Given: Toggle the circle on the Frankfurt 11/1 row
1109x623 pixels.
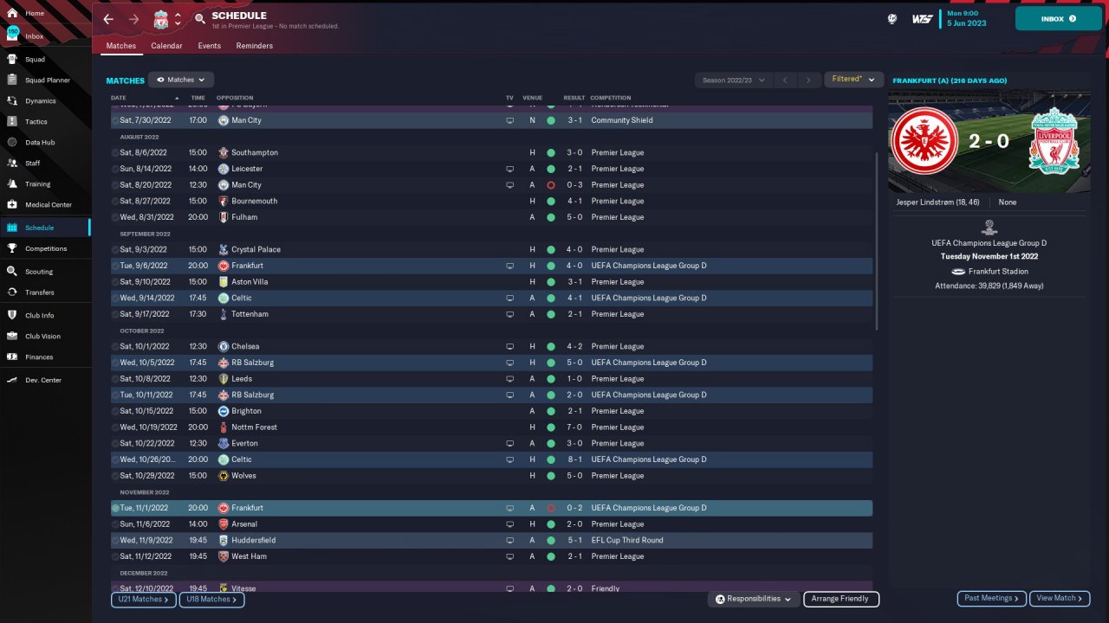Looking at the screenshot, I should [x=116, y=508].
